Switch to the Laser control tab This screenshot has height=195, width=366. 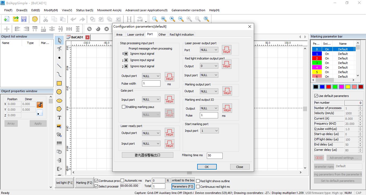pos(135,35)
